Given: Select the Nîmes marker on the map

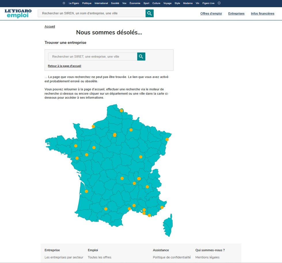Looking at the screenshot, I should pos(134,205).
